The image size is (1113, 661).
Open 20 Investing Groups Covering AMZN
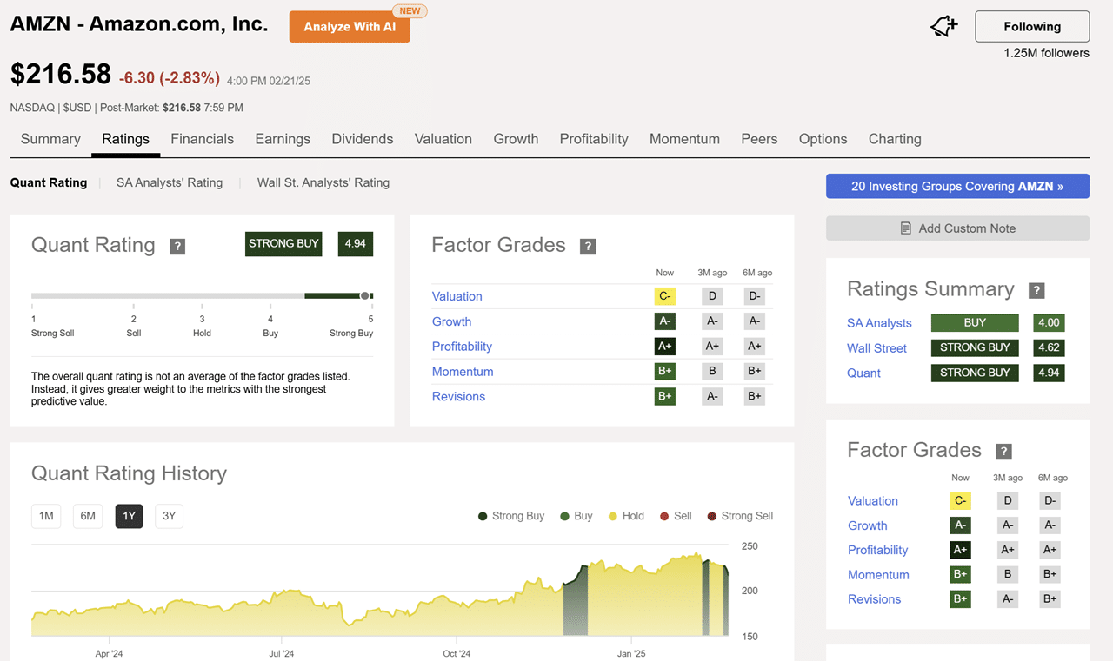[x=957, y=186]
